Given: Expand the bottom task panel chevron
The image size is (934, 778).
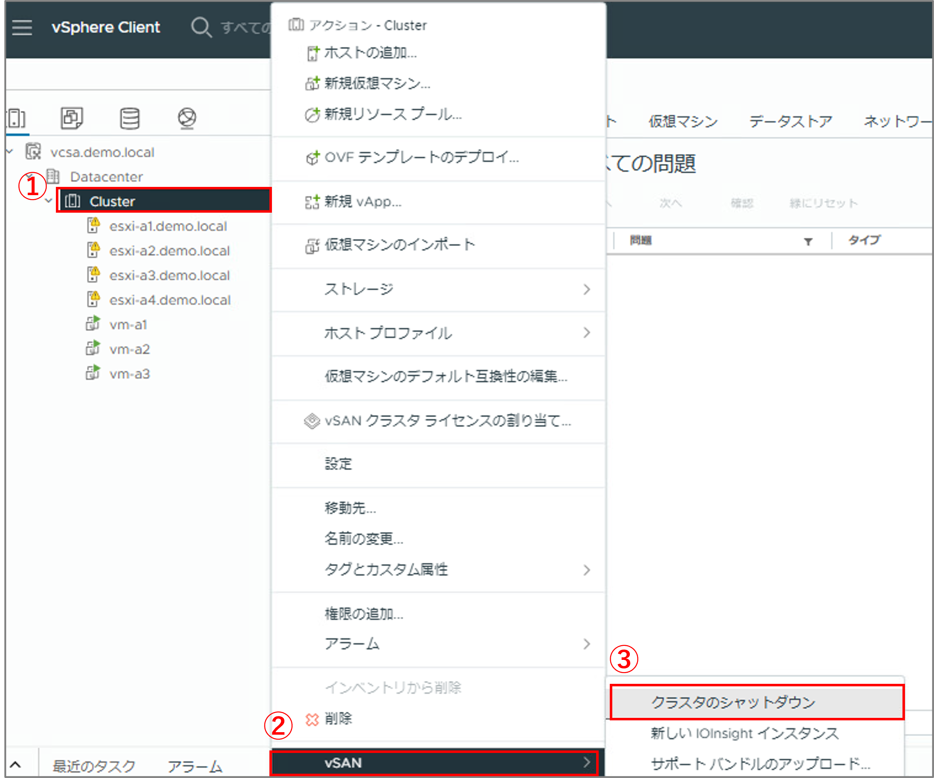Looking at the screenshot, I should pyautogui.click(x=15, y=765).
